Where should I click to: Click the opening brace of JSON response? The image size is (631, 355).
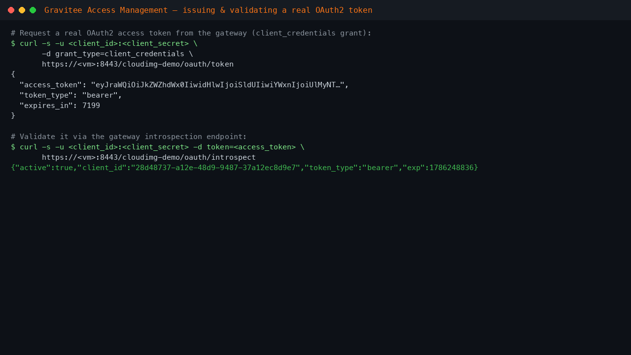[x=13, y=74]
